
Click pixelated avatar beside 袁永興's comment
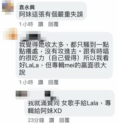8,8
